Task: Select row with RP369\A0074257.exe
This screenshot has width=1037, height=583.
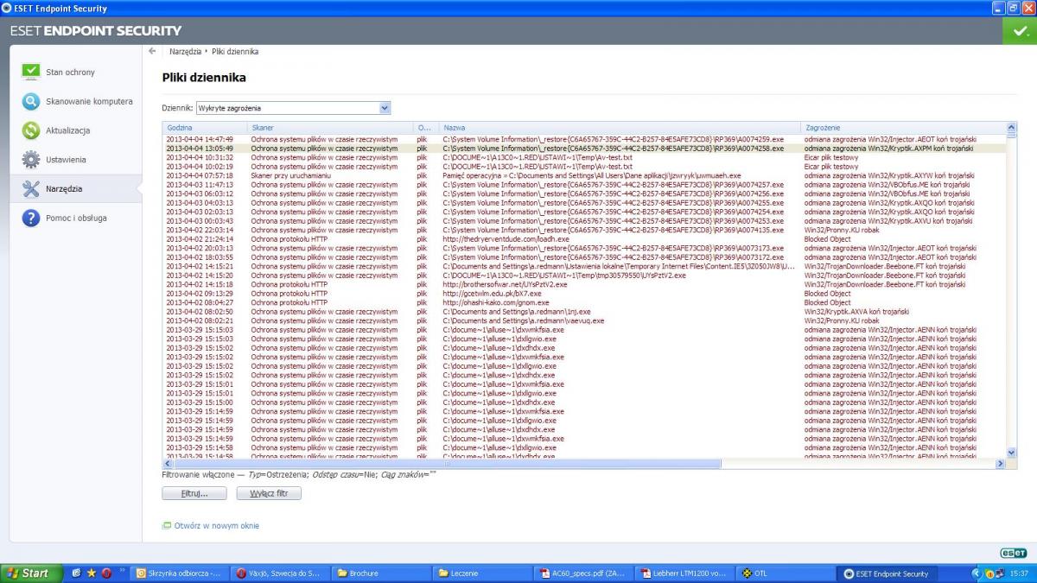Action: (584, 185)
